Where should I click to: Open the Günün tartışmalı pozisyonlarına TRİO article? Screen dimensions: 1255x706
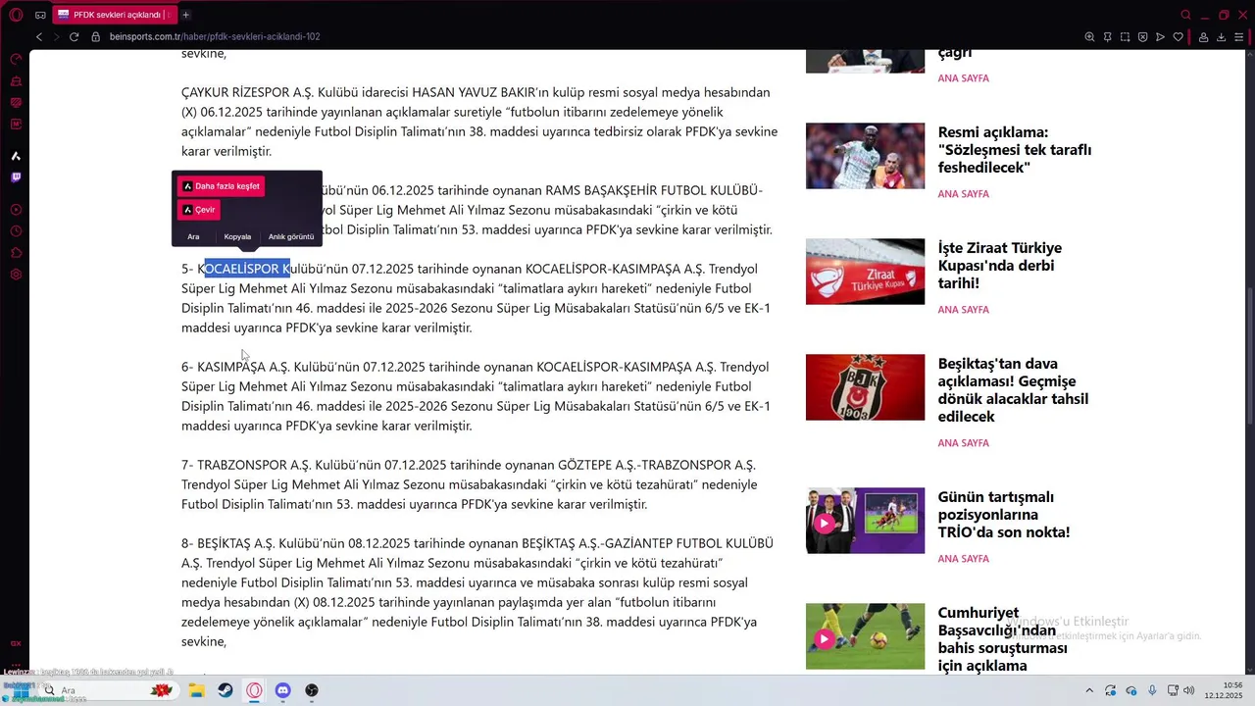tap(1003, 515)
